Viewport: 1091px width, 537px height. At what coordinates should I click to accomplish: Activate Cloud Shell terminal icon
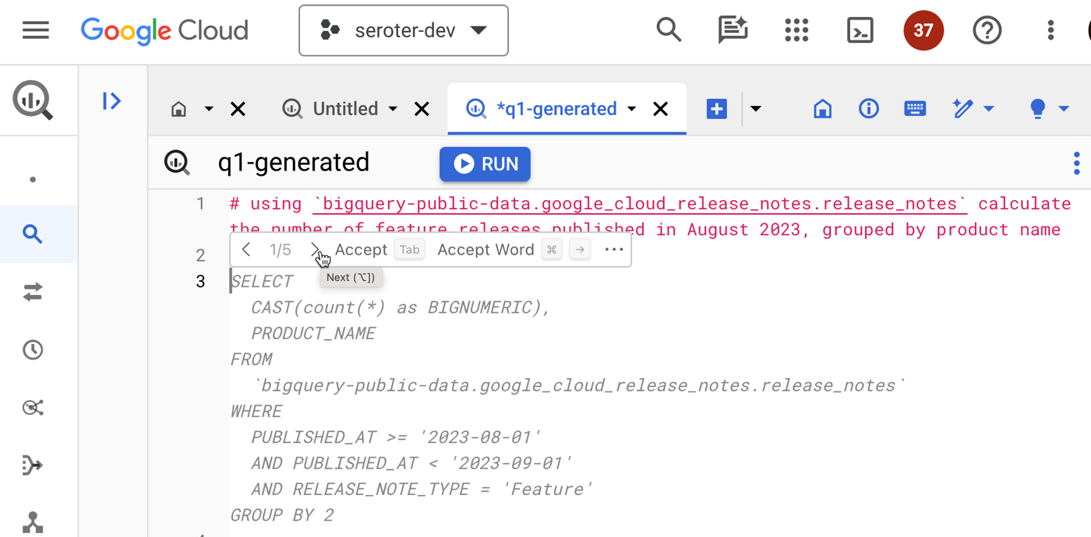(860, 30)
